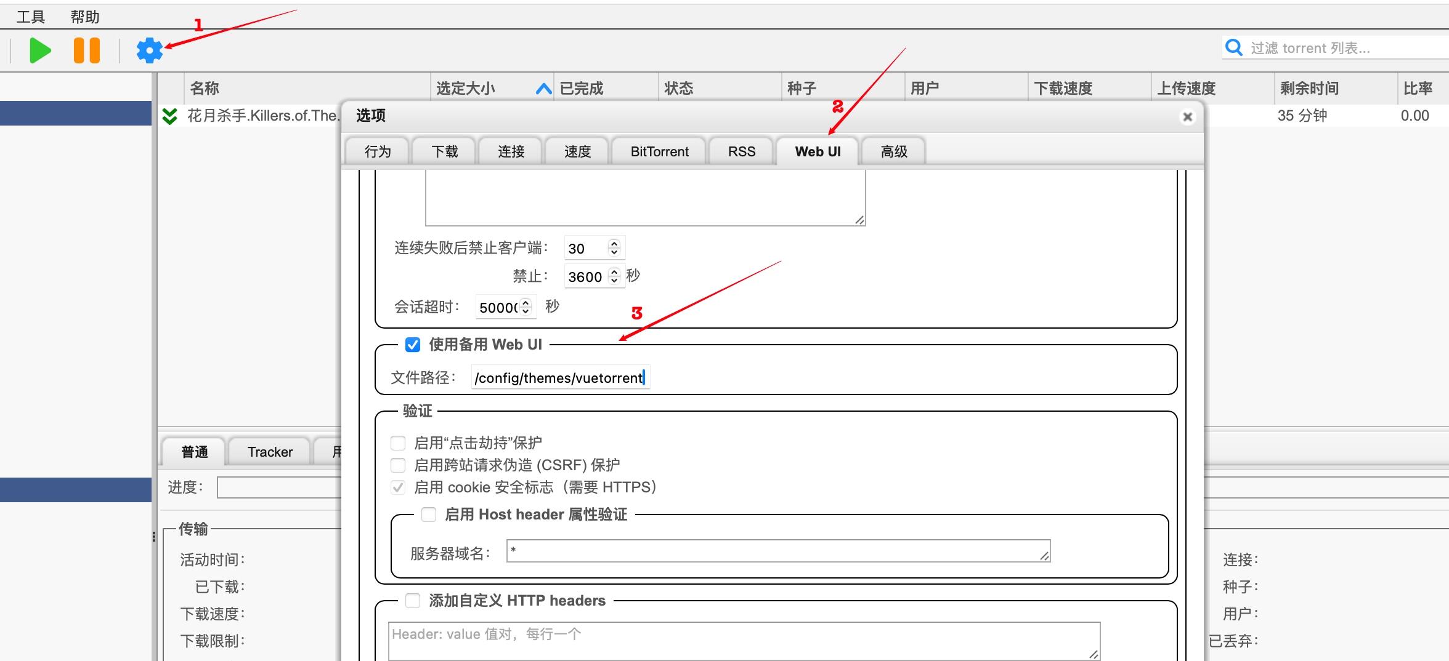Sort by the 上传速度 column header
1449x661 pixels.
point(1212,88)
